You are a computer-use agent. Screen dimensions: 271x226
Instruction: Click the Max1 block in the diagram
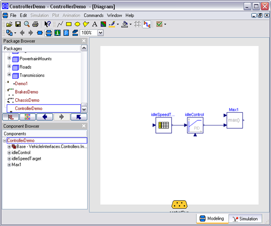(234, 120)
